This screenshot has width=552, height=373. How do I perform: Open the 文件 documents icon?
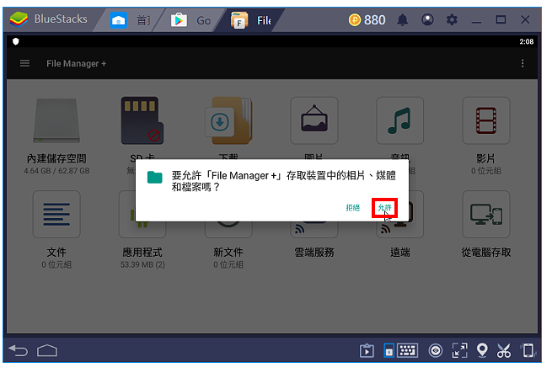tap(56, 215)
